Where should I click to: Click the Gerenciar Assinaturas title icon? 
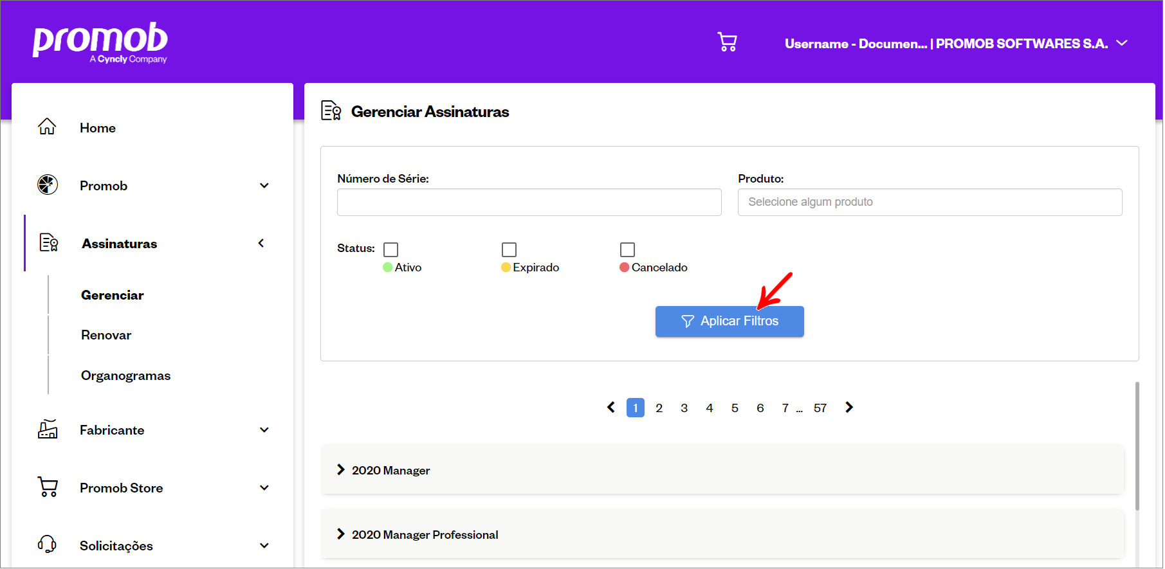[331, 111]
